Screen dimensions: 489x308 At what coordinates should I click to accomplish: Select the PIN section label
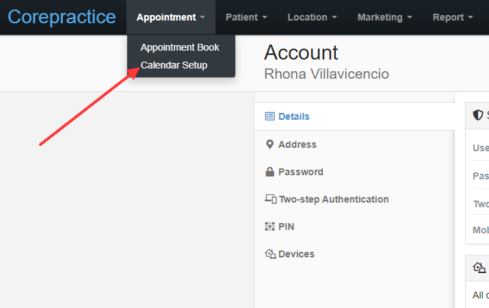287,227
